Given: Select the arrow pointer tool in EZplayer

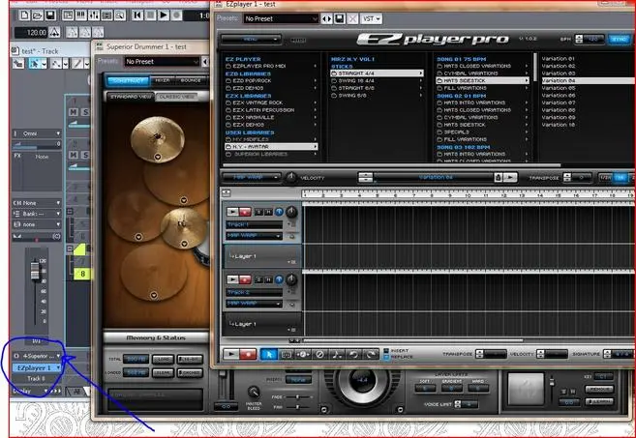Looking at the screenshot, I should [271, 354].
